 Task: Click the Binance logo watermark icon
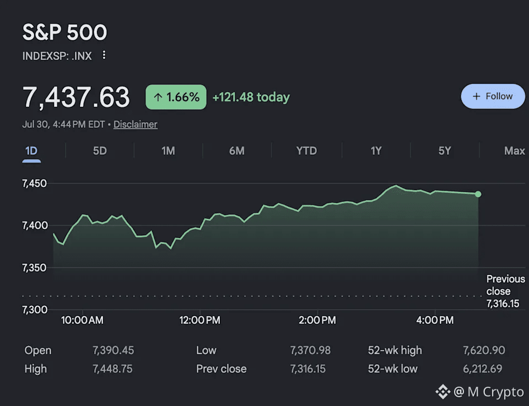[x=442, y=392]
